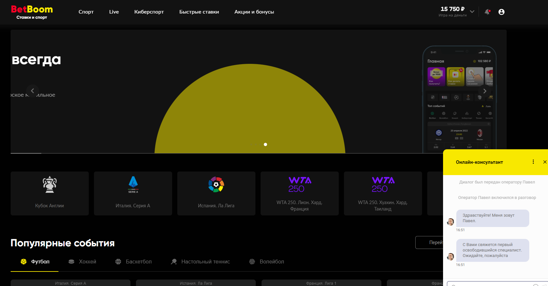
Task: Switch to the Хоккей tab
Action: 82,261
